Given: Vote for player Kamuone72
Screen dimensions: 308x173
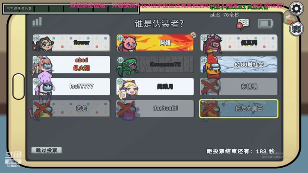Looking at the screenshot, I should click(x=155, y=65).
